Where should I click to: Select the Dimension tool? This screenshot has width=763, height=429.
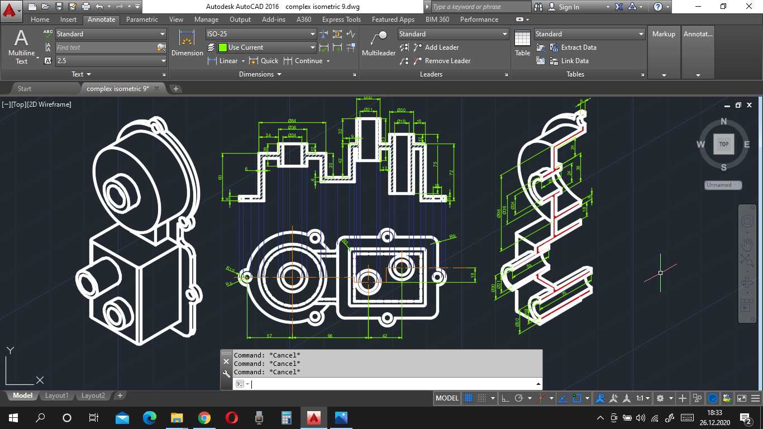click(x=187, y=43)
